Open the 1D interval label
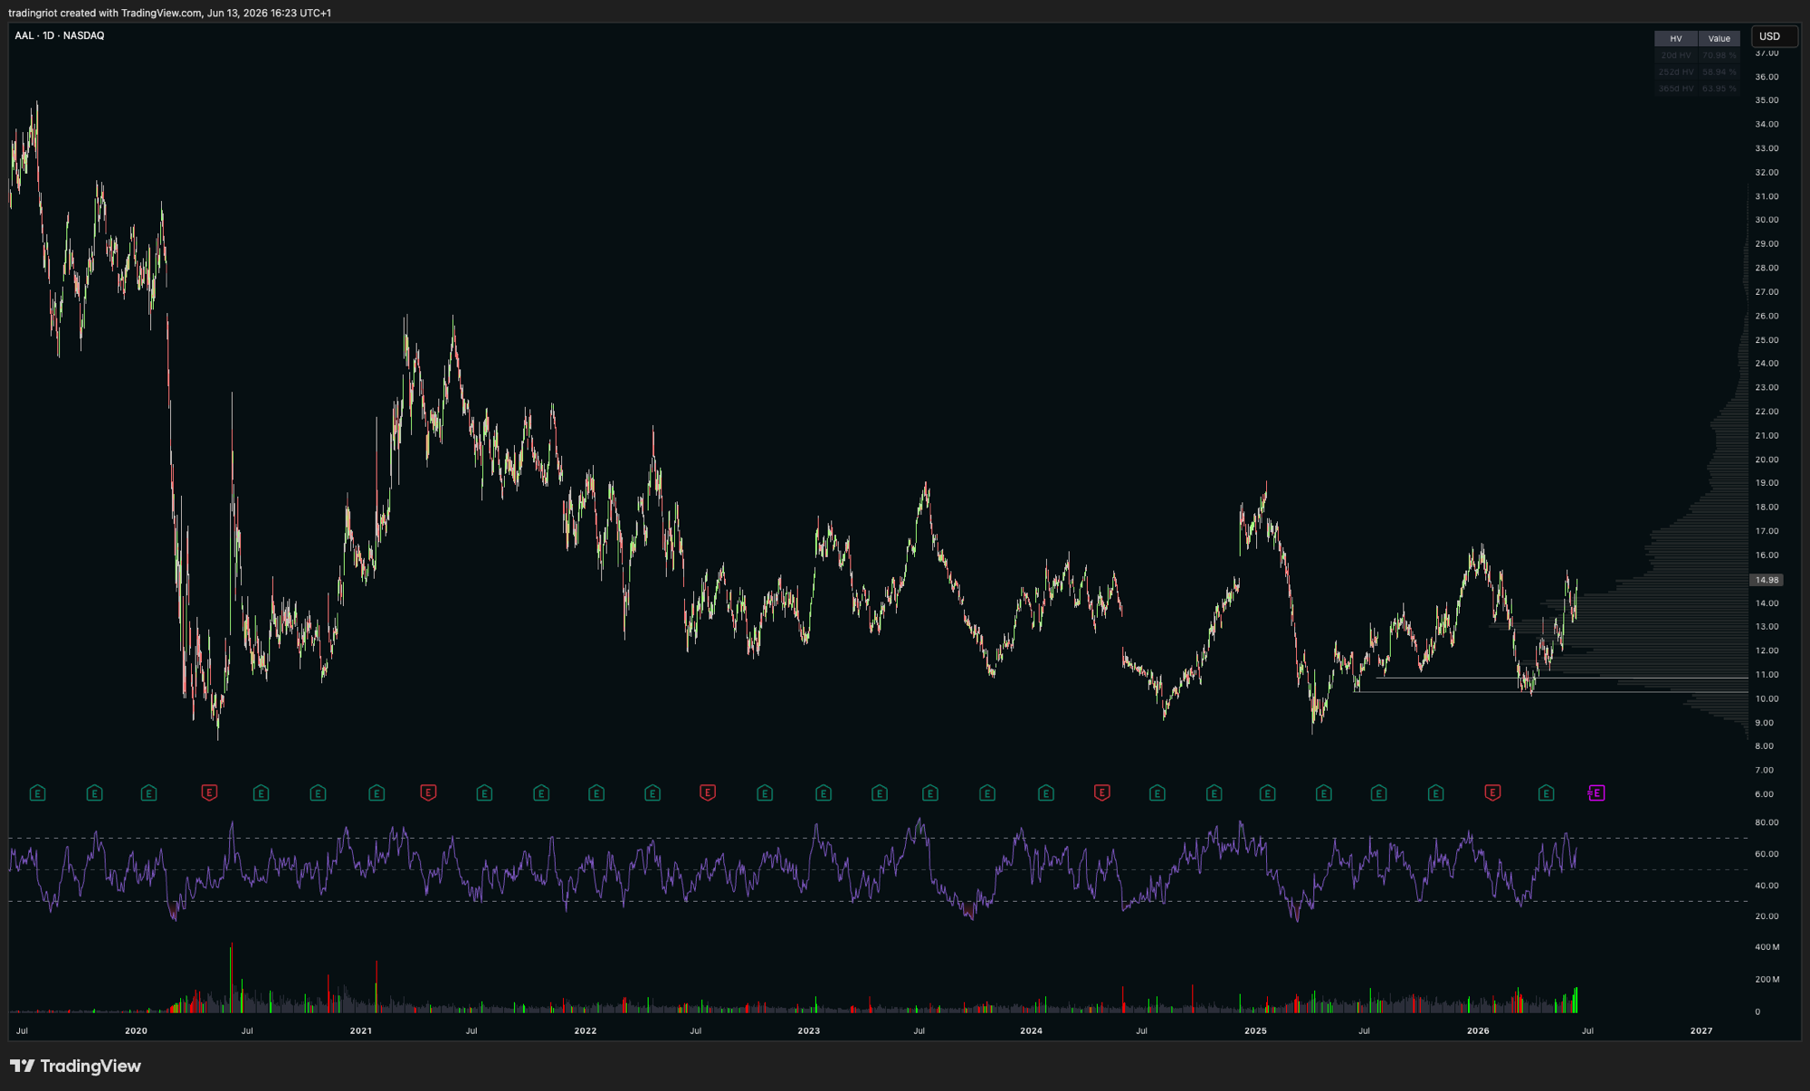Screen dimensions: 1810x1091 [49, 36]
